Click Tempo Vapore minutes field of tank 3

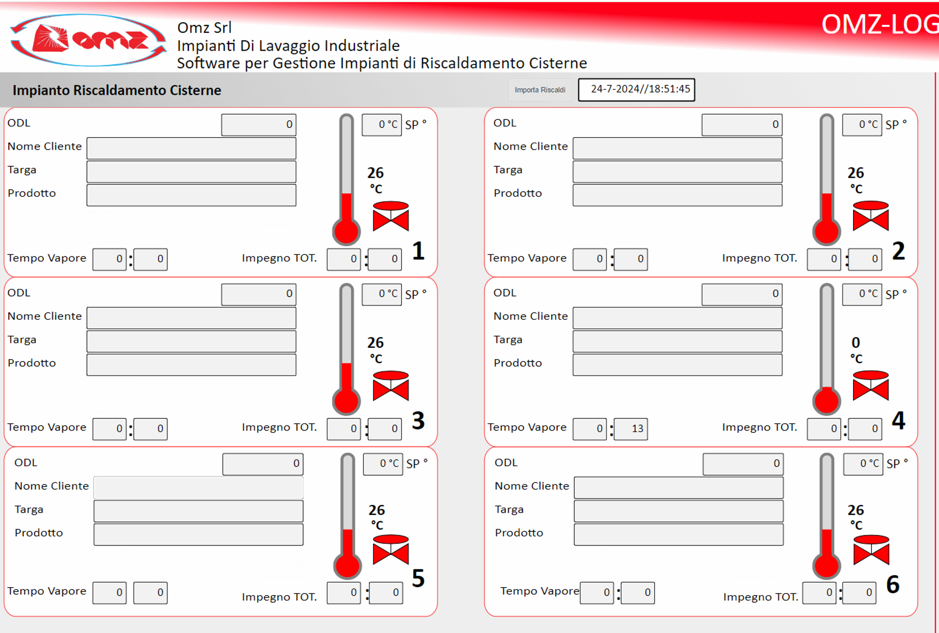pyautogui.click(x=151, y=429)
